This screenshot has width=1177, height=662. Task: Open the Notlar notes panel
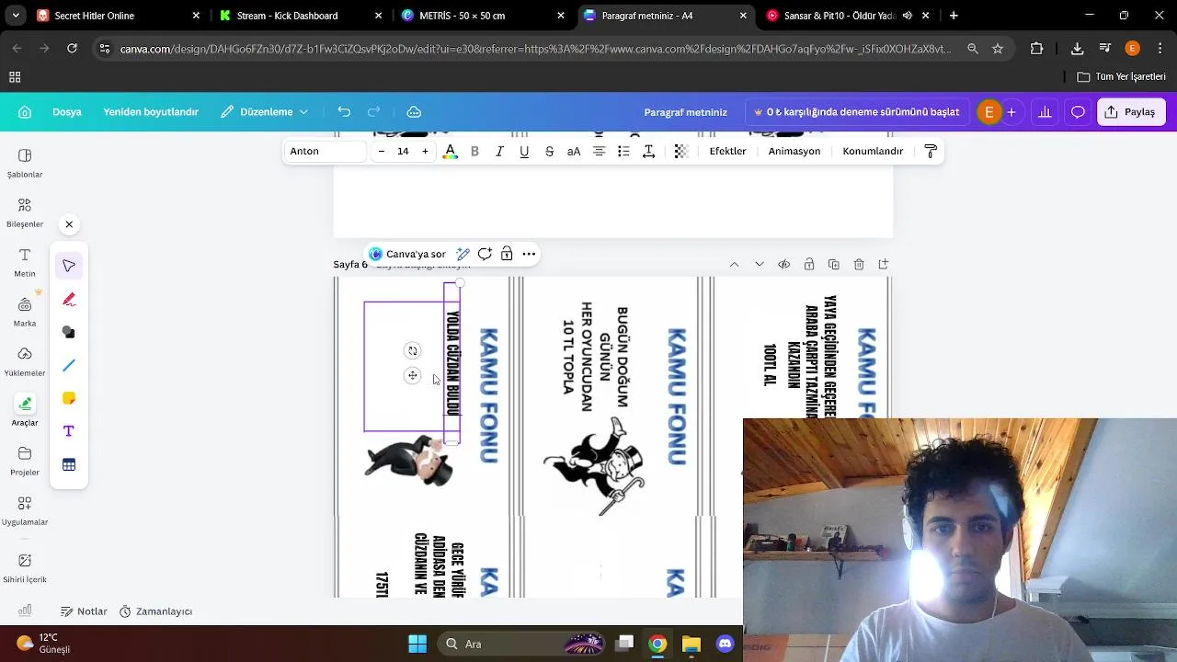coord(84,611)
